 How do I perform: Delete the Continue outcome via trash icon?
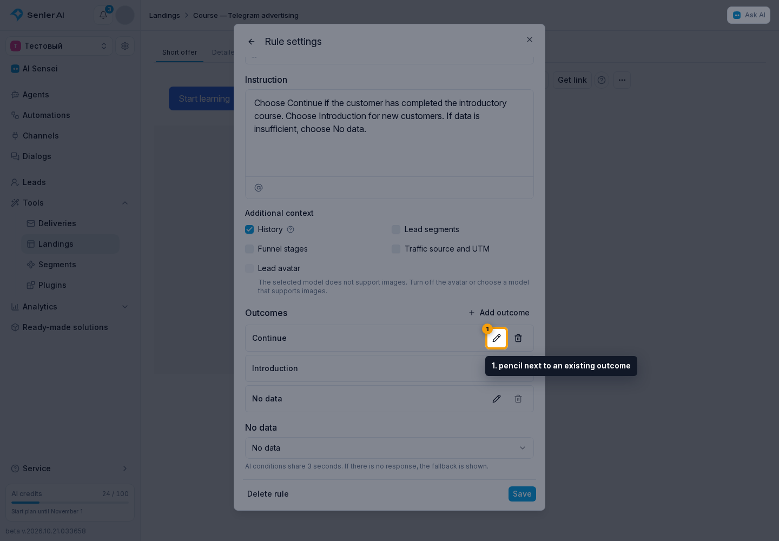click(x=518, y=338)
